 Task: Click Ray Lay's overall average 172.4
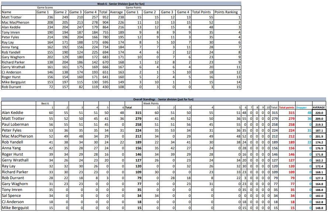[x=319, y=166]
